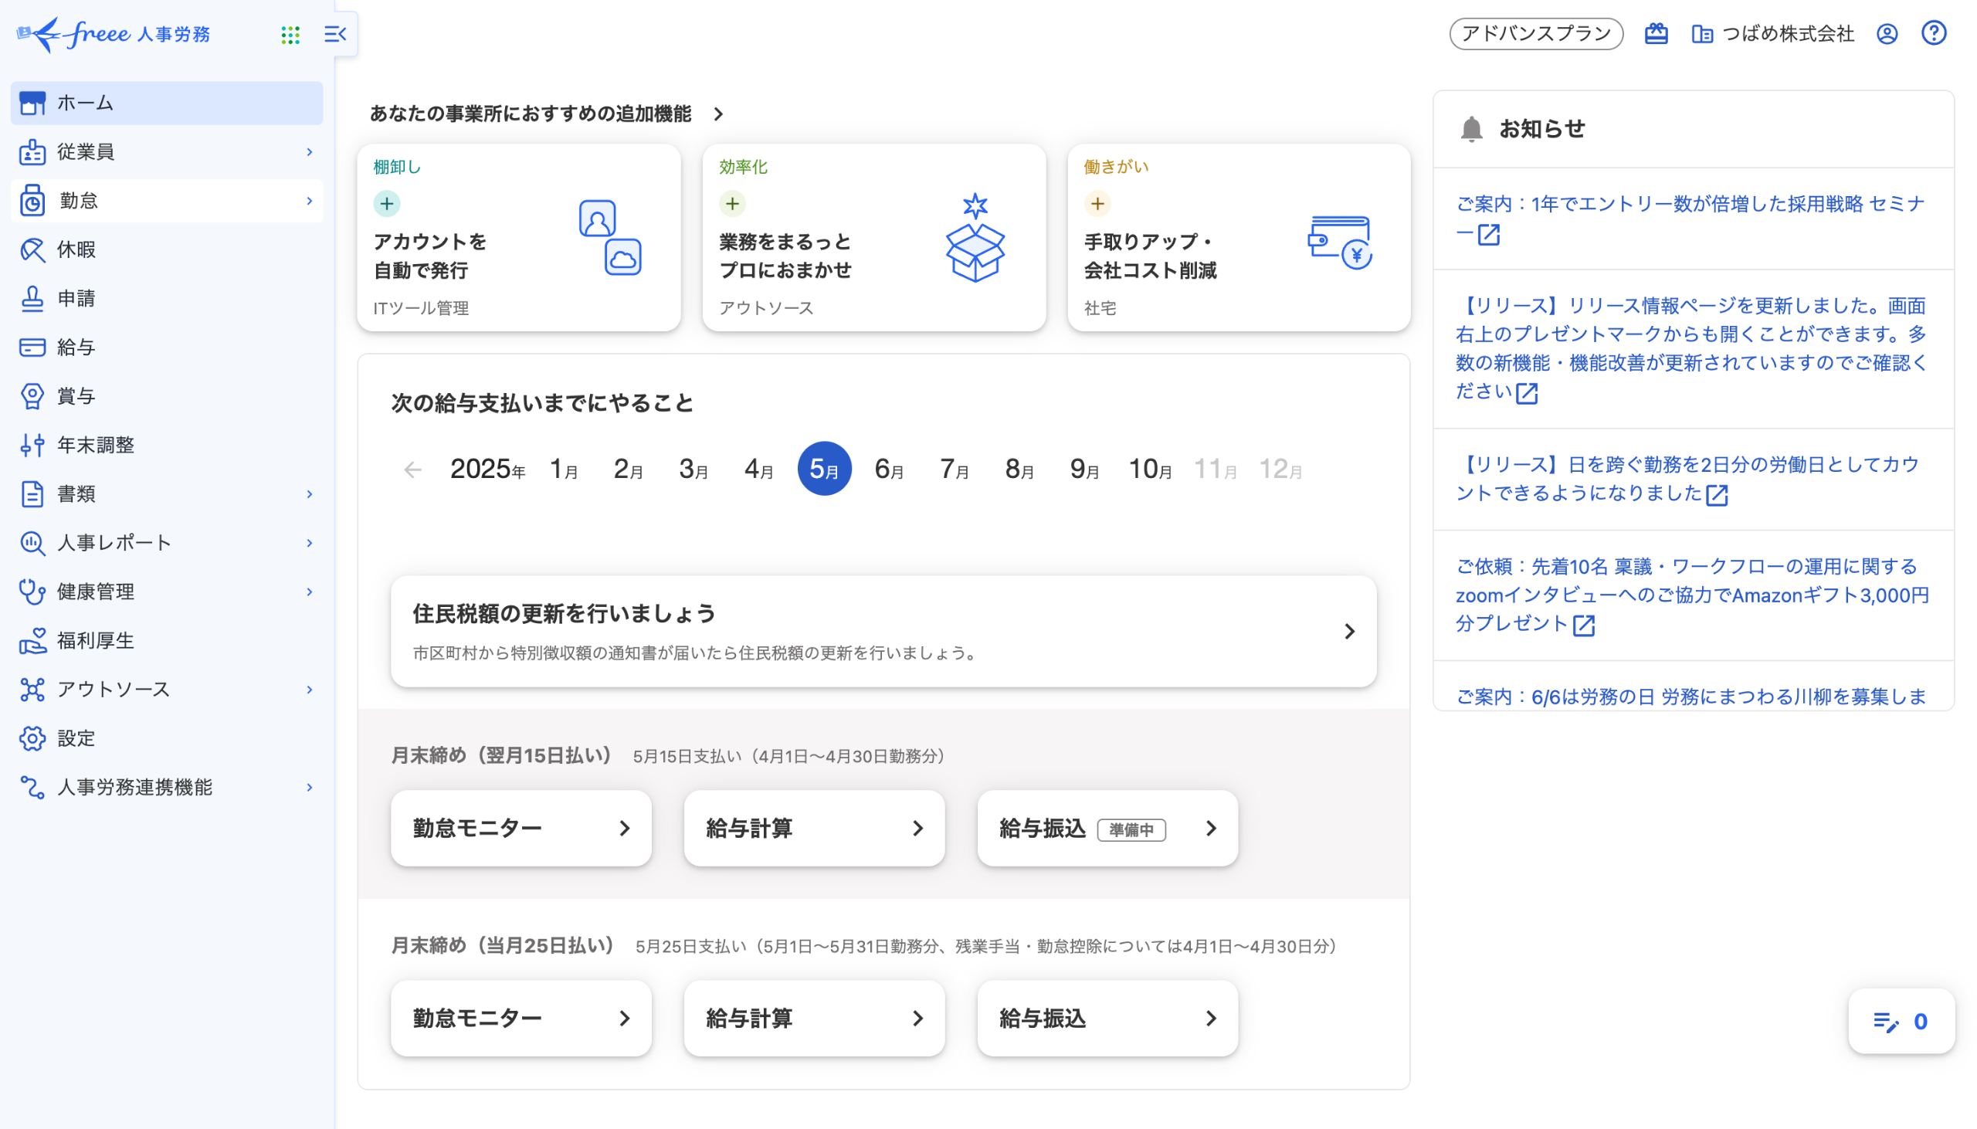Click the help question mark icon
Screen dimensions: 1977x1129
(1933, 33)
